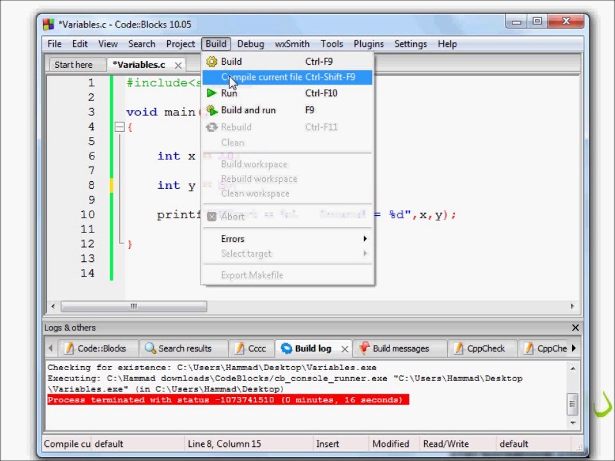The height and width of the screenshot is (461, 615).
Task: Open the Help menu
Action: (x=447, y=44)
